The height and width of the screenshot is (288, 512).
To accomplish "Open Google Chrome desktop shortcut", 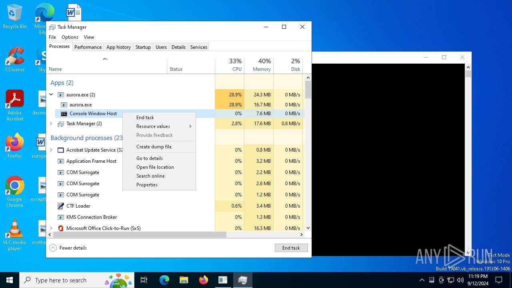I will (x=15, y=192).
